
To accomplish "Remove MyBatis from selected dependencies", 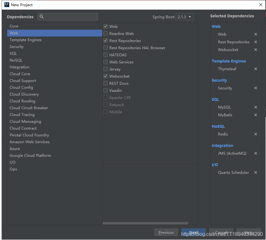I will click(x=255, y=115).
